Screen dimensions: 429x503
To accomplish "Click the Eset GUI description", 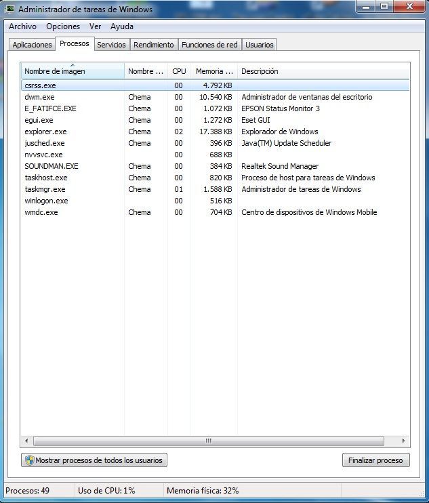I will coord(256,120).
